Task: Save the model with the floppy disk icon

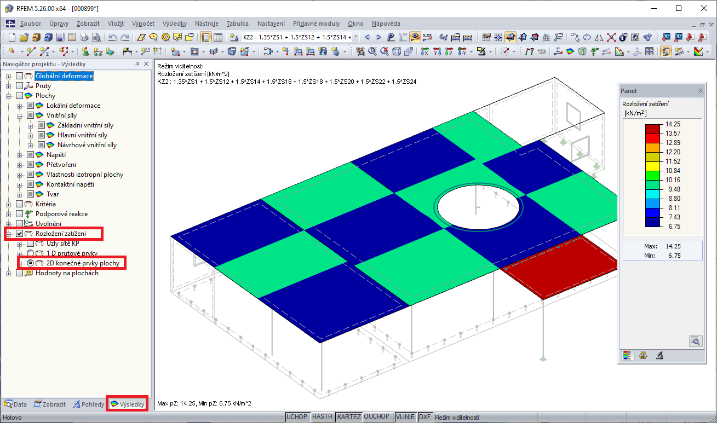Action: click(60, 37)
